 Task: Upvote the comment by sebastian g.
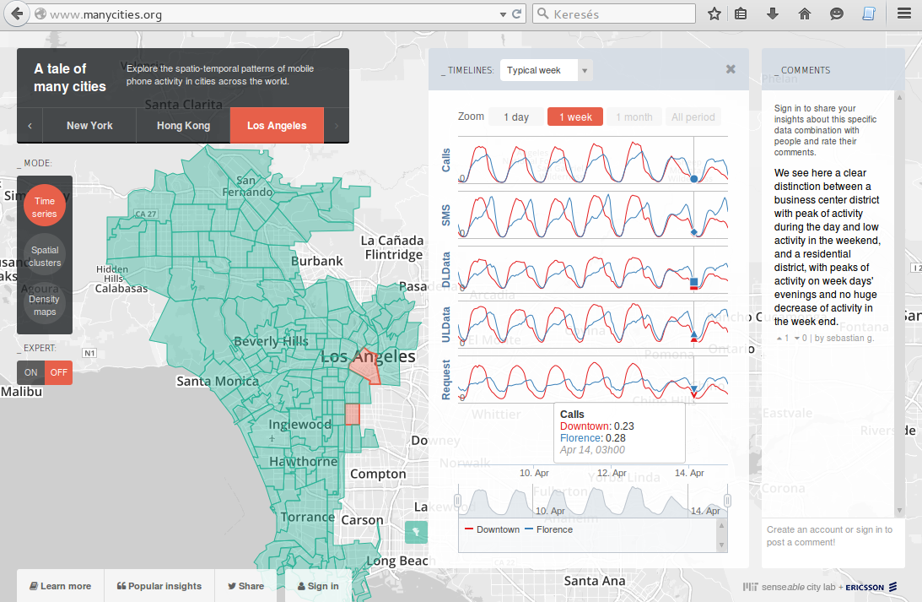coord(779,338)
